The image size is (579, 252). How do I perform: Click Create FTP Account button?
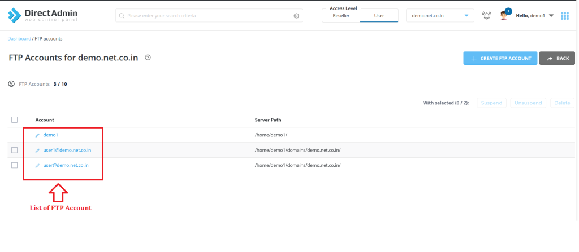coord(500,58)
